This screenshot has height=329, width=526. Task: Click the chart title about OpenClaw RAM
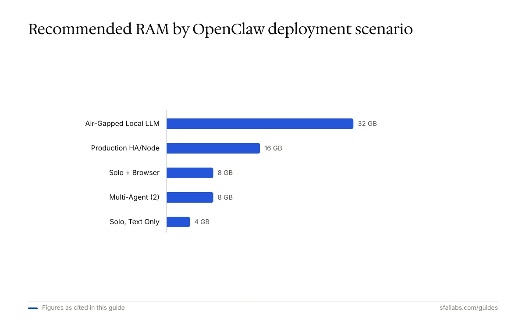tap(220, 29)
